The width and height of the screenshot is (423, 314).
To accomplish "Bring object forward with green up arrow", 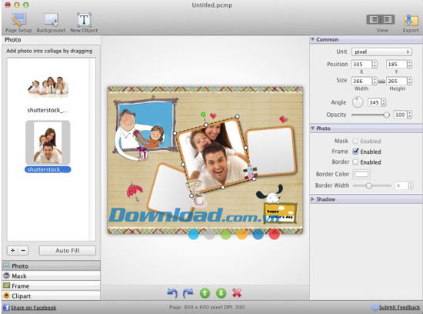I will tap(205, 293).
